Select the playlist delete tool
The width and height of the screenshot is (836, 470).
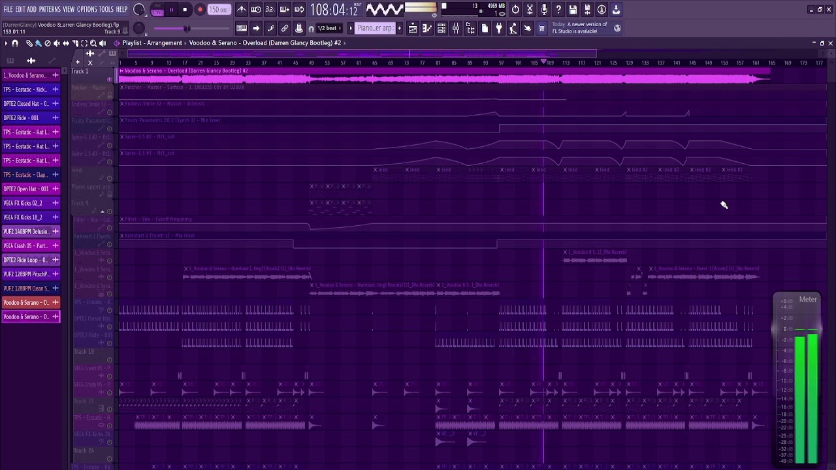click(47, 43)
